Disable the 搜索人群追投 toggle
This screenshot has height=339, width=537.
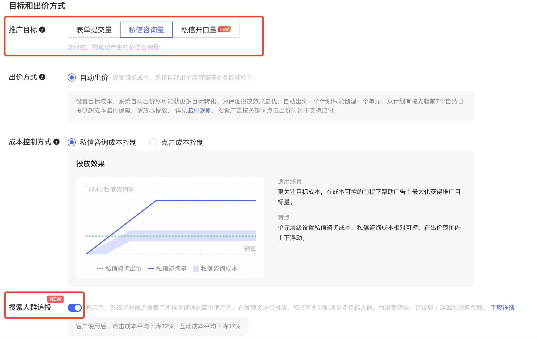coord(75,307)
